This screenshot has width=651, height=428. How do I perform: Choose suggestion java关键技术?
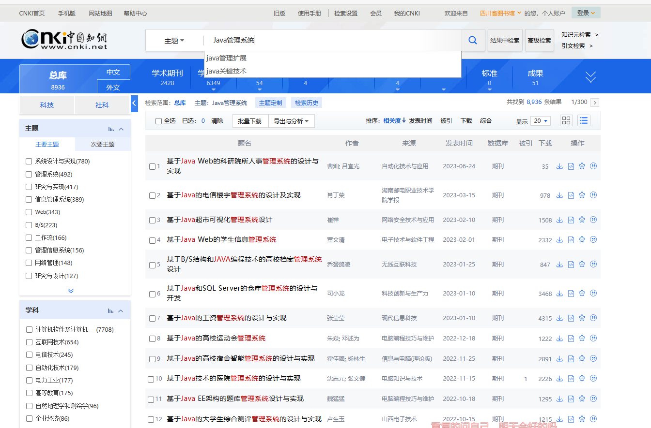click(x=333, y=71)
